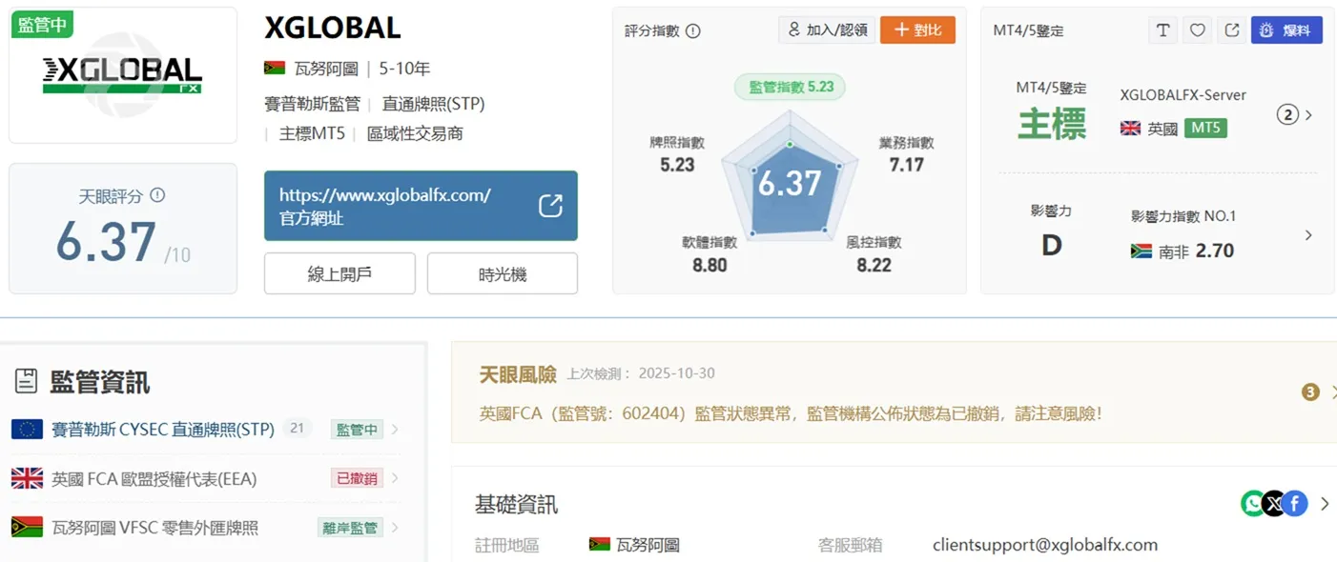Click the green MT5 badge
This screenshot has width=1337, height=562.
click(x=1205, y=128)
